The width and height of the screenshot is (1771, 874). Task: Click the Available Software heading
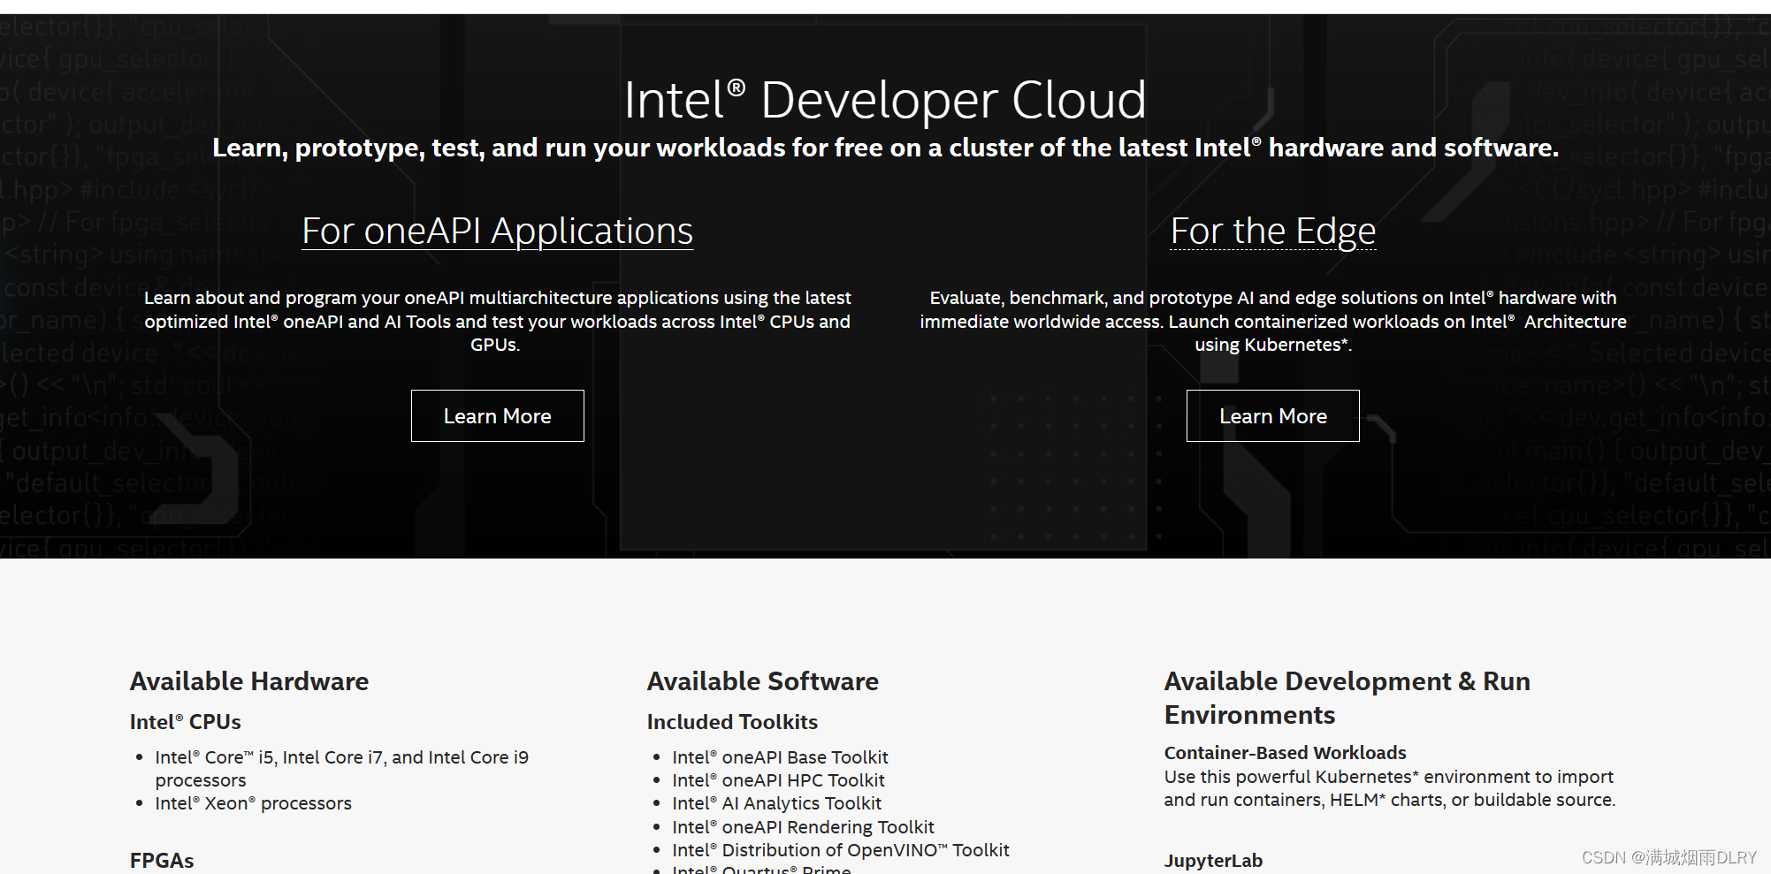click(762, 681)
